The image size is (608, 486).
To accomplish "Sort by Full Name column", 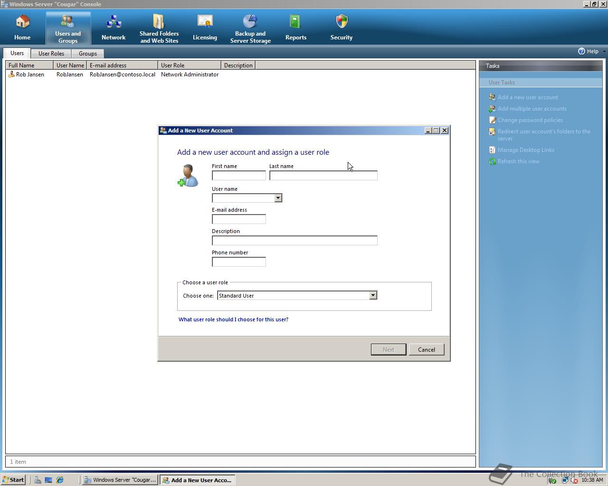I will coord(29,65).
